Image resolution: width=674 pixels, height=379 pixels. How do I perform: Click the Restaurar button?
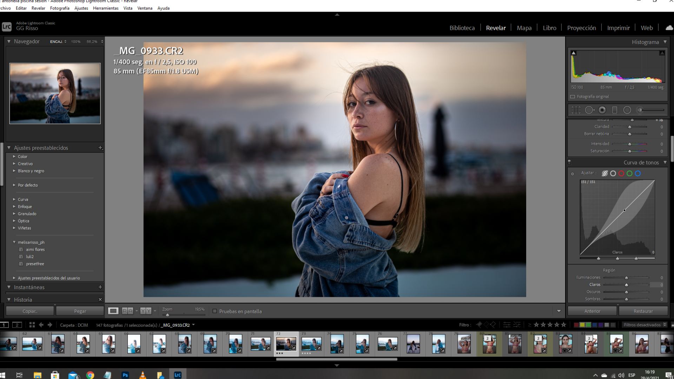(643, 311)
